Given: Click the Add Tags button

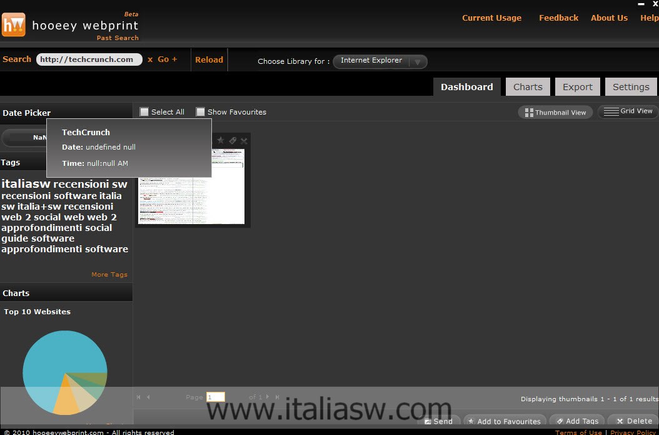Looking at the screenshot, I should (x=577, y=421).
